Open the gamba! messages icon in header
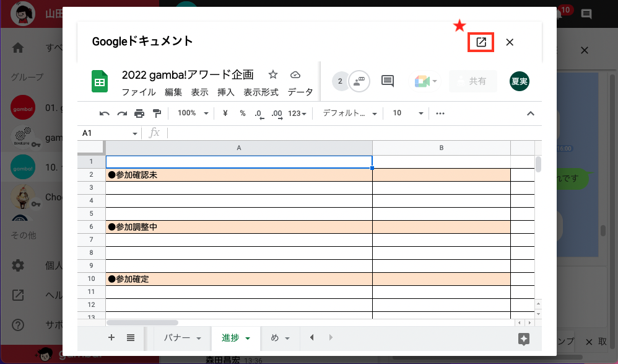Image resolution: width=618 pixels, height=364 pixels. pos(586,14)
